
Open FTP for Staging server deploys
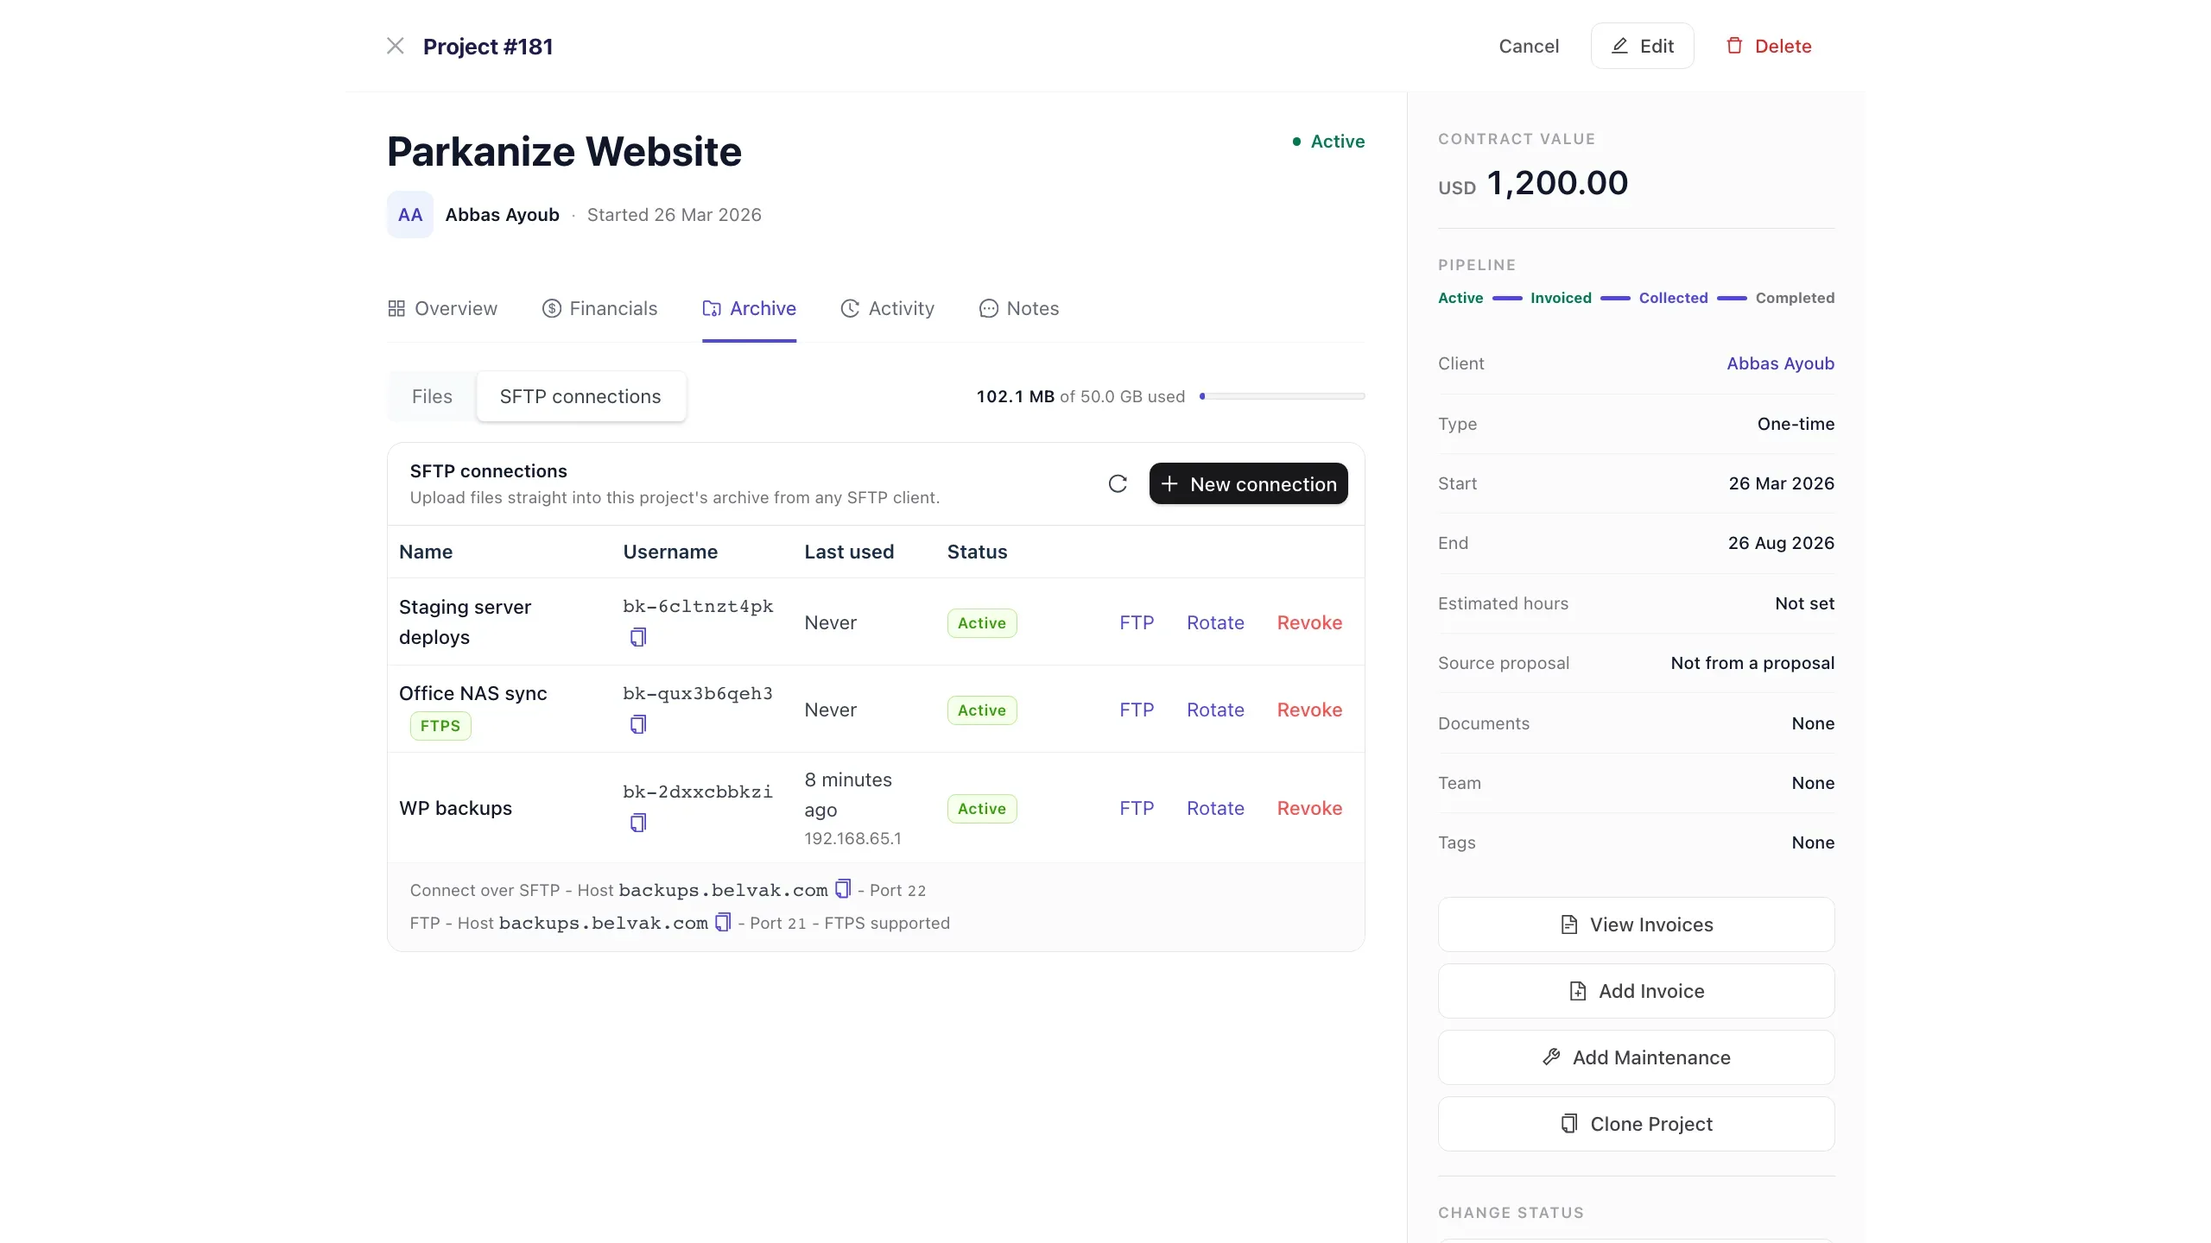[1137, 622]
